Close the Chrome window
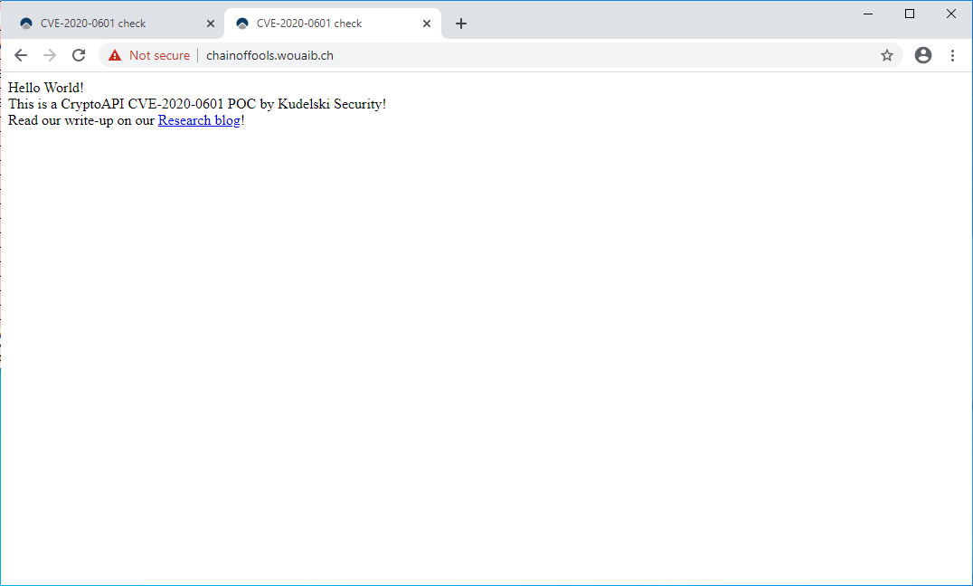The height and width of the screenshot is (586, 973). tap(950, 14)
